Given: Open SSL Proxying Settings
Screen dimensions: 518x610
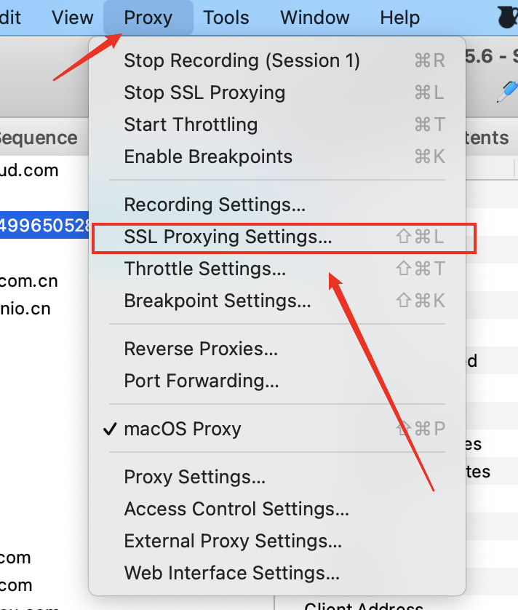Looking at the screenshot, I should click(228, 237).
